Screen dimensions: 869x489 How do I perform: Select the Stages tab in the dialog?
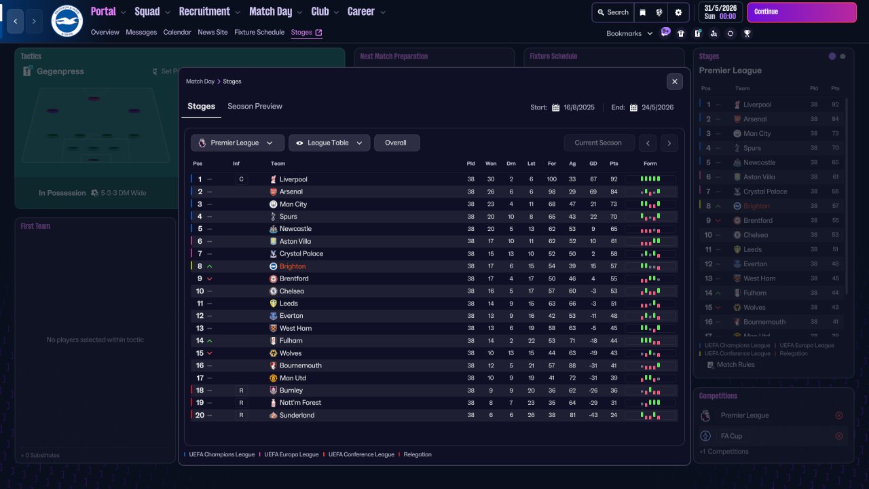click(201, 106)
